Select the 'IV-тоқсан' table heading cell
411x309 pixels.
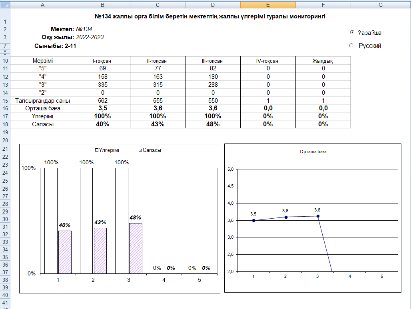[x=268, y=61]
